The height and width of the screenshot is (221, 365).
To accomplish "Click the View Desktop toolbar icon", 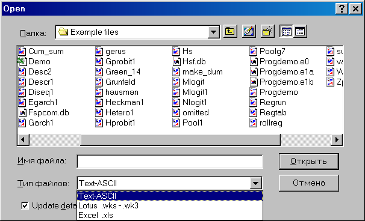I will [x=249, y=31].
